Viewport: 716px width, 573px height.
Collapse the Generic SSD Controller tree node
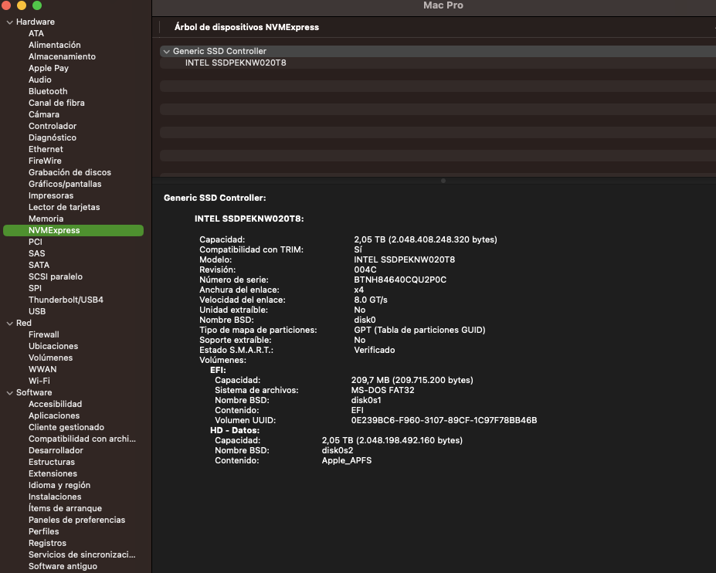(167, 52)
